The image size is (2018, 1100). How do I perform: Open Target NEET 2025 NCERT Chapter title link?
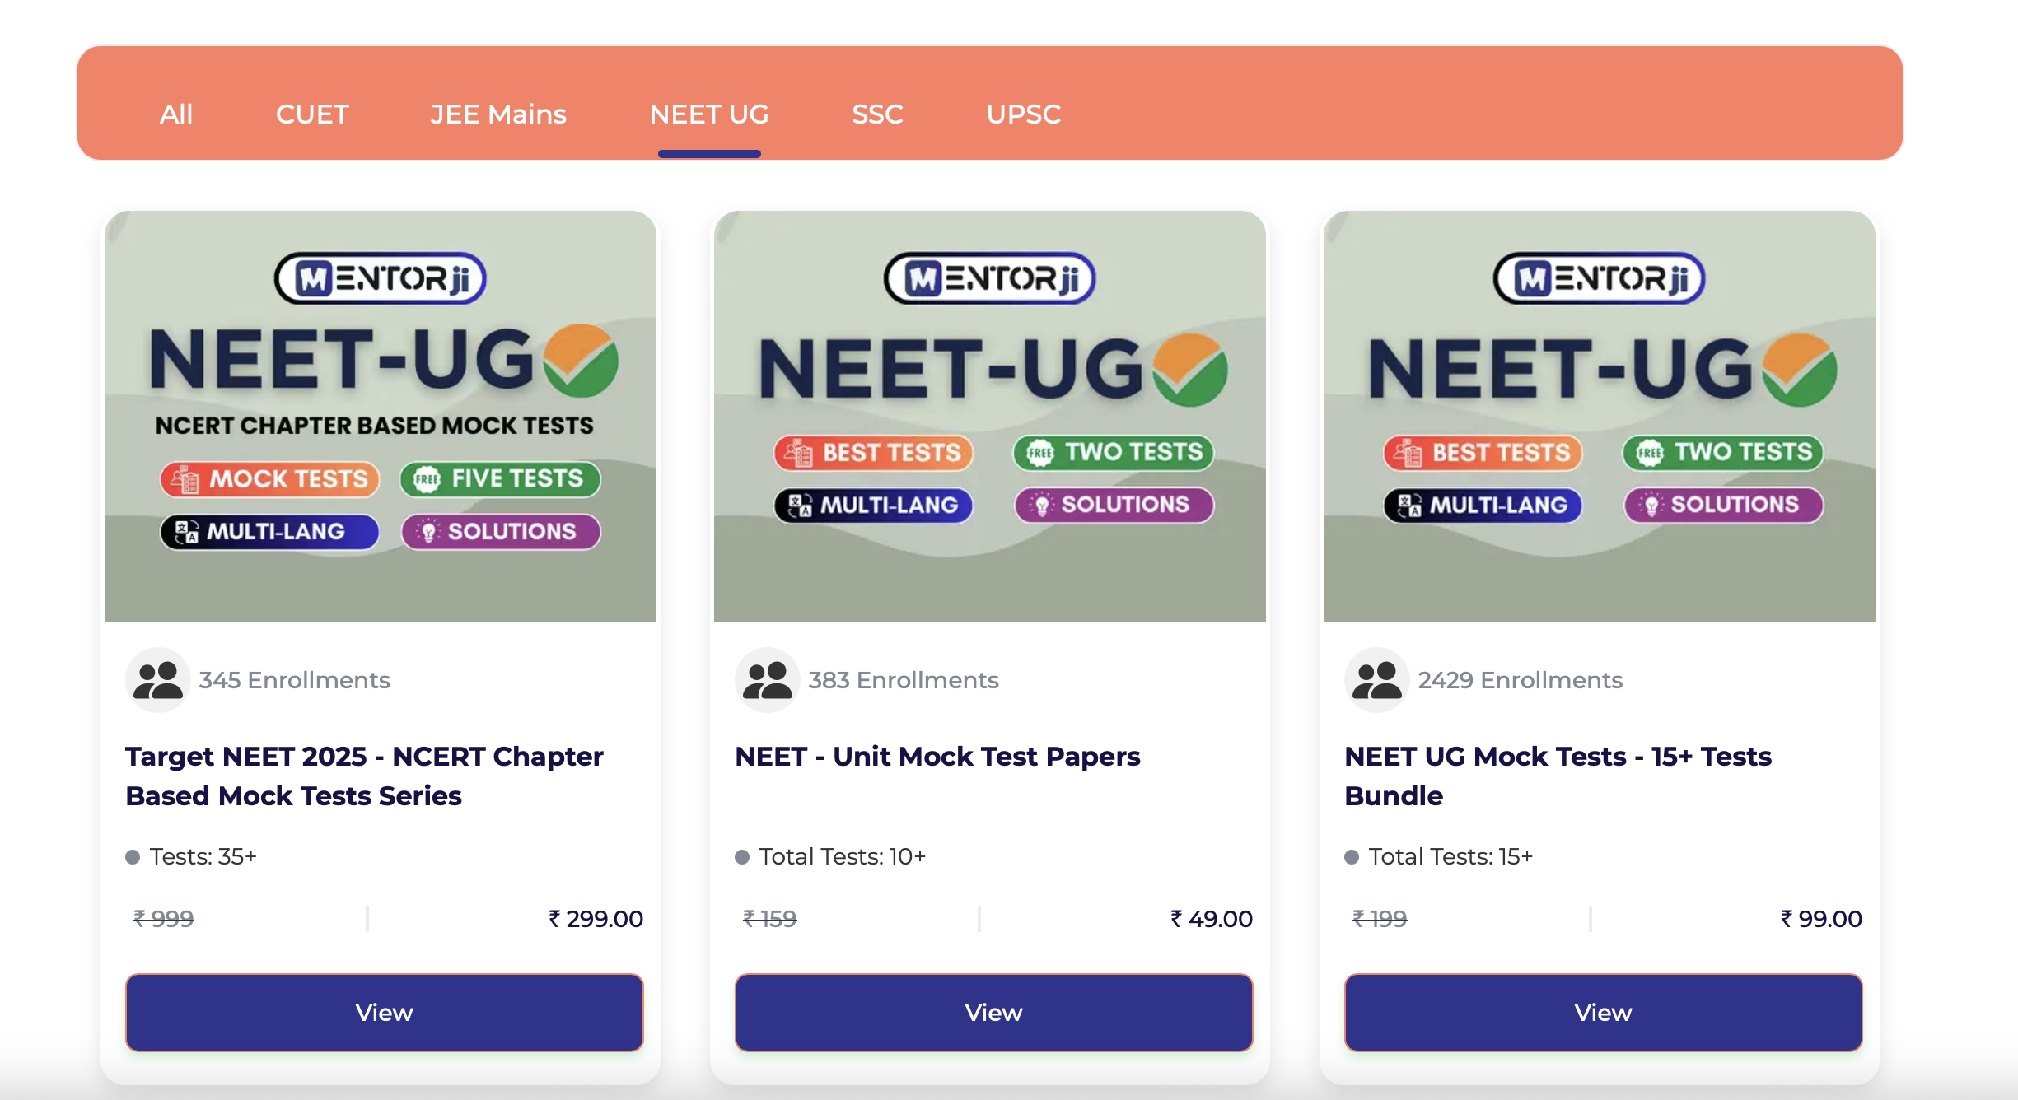(x=365, y=776)
